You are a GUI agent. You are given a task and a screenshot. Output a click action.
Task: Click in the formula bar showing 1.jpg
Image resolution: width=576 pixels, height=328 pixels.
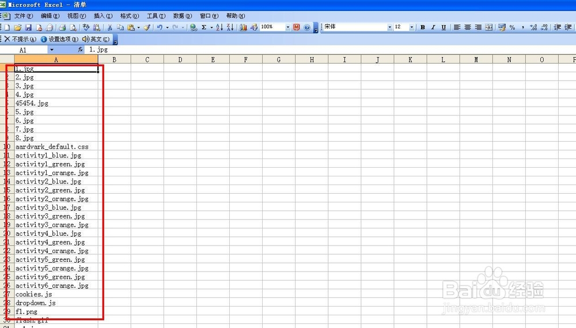[330, 50]
